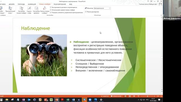The height and width of the screenshot is (102, 181).
Task: Switch to Normal view icon in status bar
Action: (126, 96)
